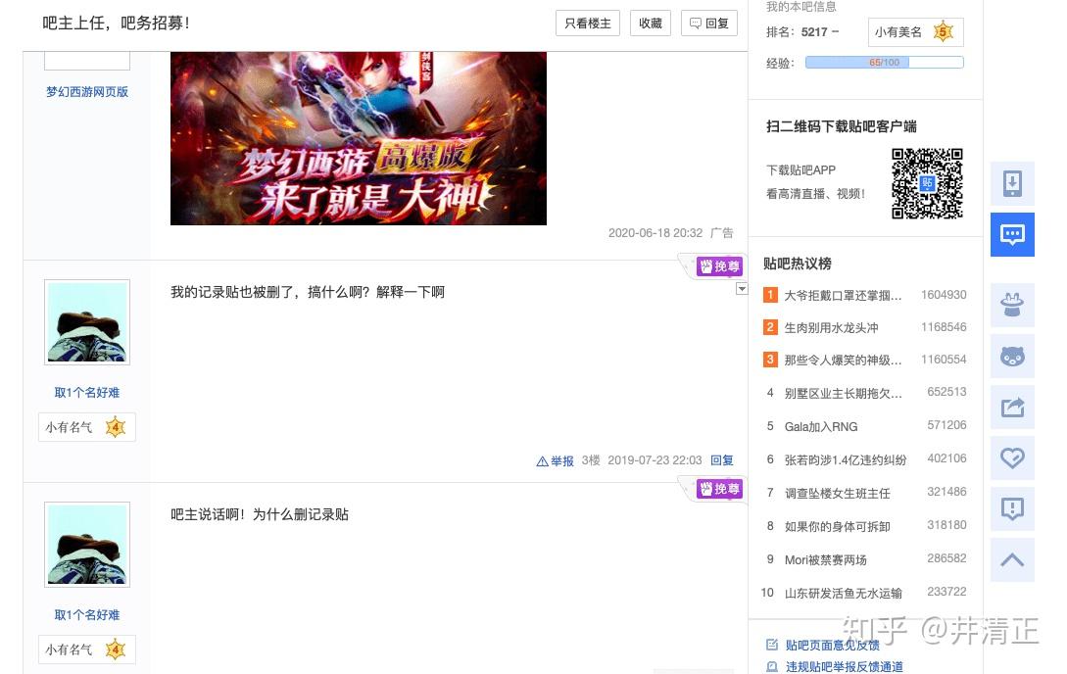Screen dimensions: 1067x674
Task: Open username 梦幻西游网页版
Action: [87, 92]
